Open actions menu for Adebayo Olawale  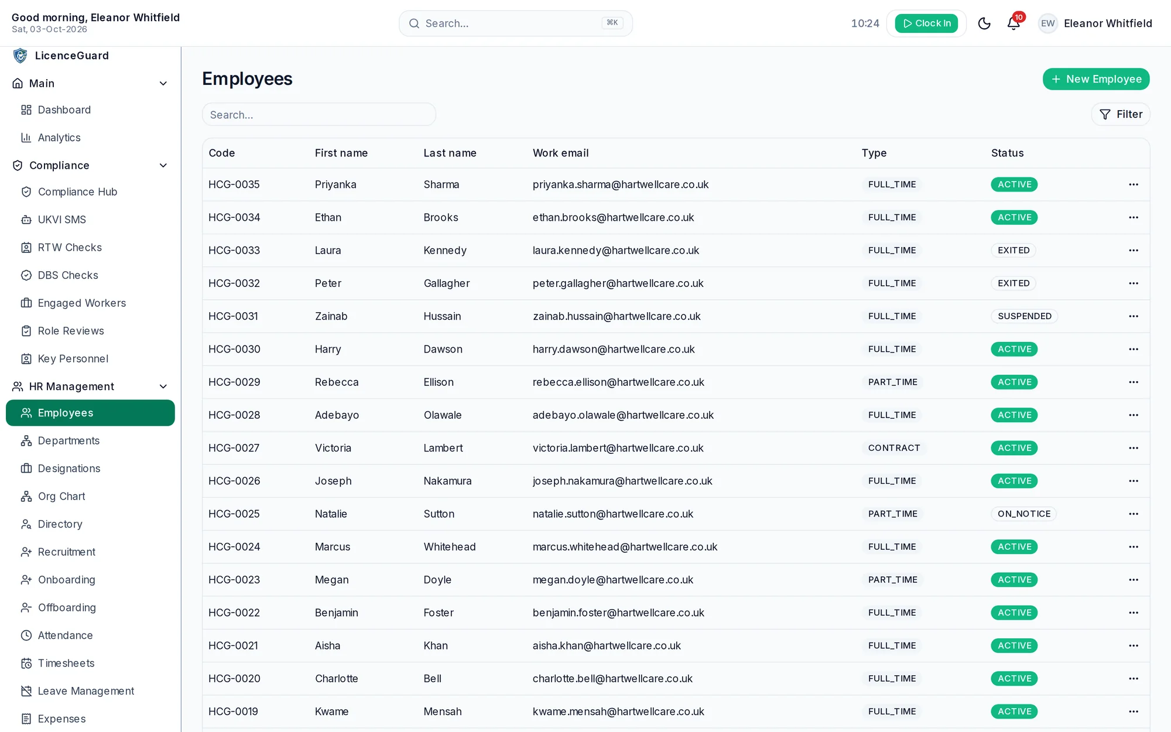(1134, 415)
